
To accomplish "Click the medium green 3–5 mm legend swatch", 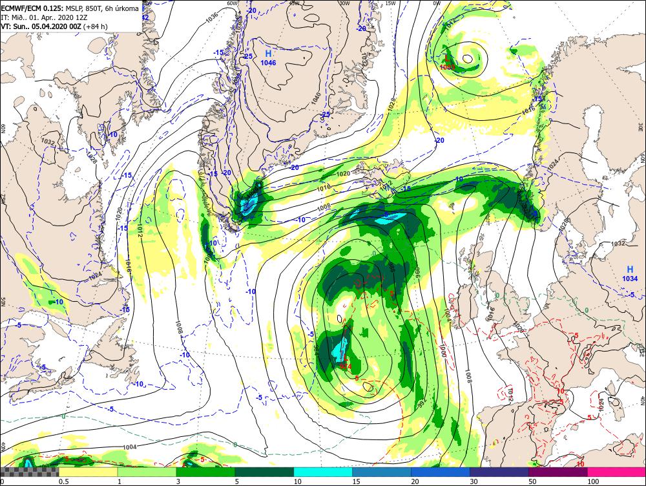I will 205,472.
